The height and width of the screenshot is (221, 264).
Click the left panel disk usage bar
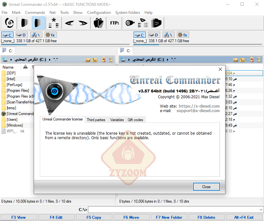(65, 45)
